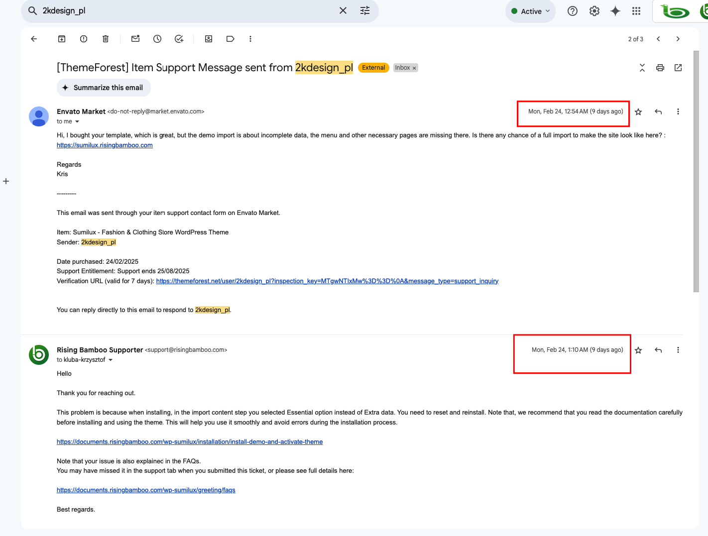Clear the search query with X
Image resolution: width=708 pixels, height=536 pixels.
[x=343, y=10]
